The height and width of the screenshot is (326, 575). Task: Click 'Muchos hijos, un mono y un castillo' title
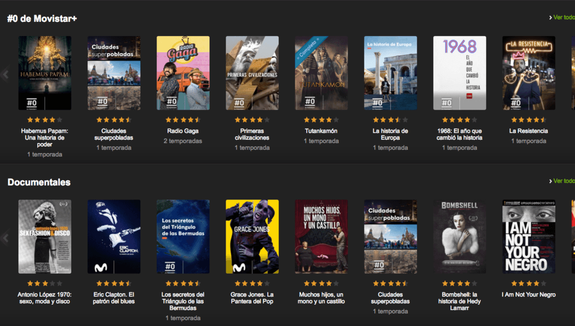[321, 298]
